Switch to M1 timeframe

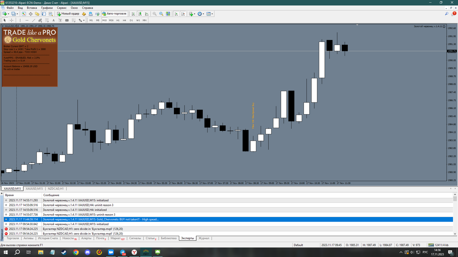tap(91, 20)
